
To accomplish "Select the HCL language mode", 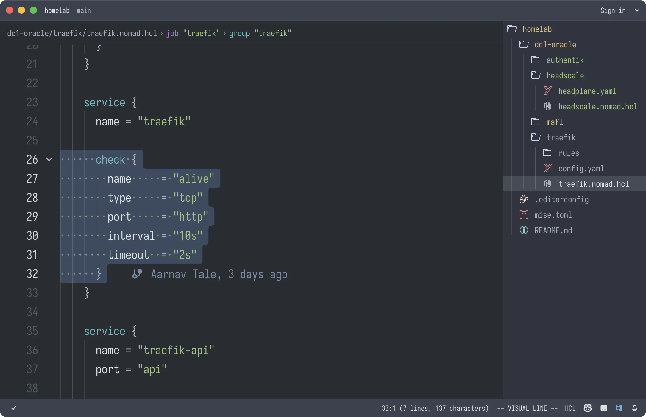I will [570, 408].
